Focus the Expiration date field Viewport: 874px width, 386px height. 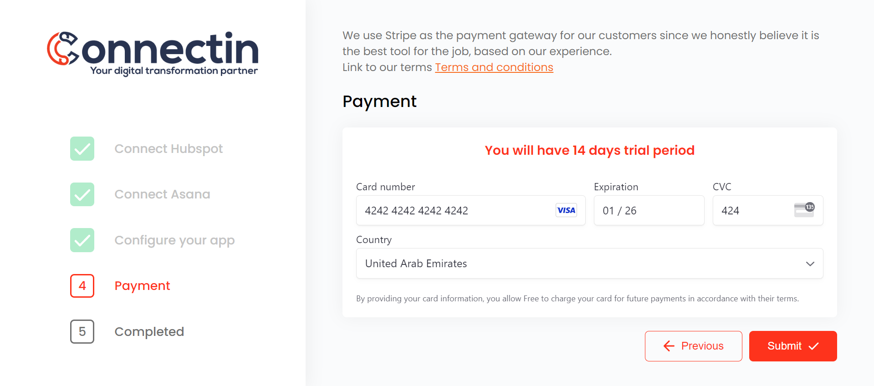coord(649,210)
